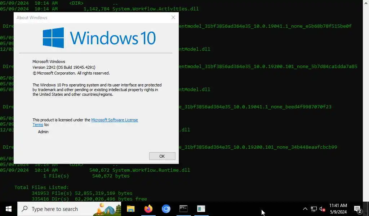Click the text 'Version 22H2 (OS Build 19045.4291)'
The height and width of the screenshot is (216, 369).
click(x=64, y=67)
